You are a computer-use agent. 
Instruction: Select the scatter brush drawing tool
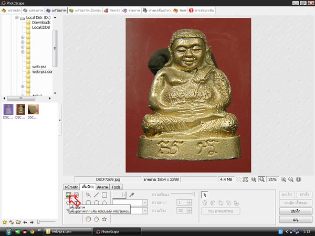pyautogui.click(x=88, y=195)
